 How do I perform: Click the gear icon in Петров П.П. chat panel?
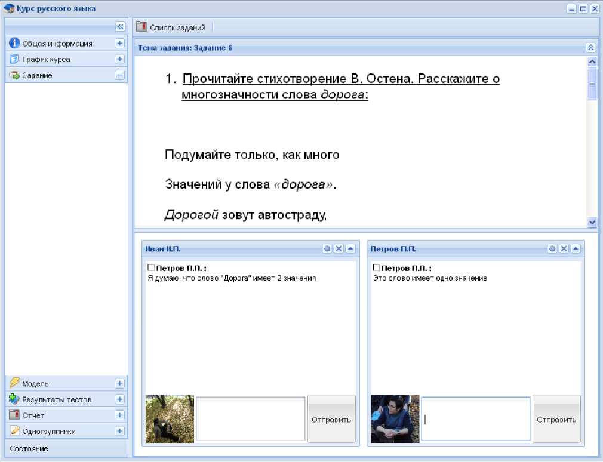pos(552,249)
